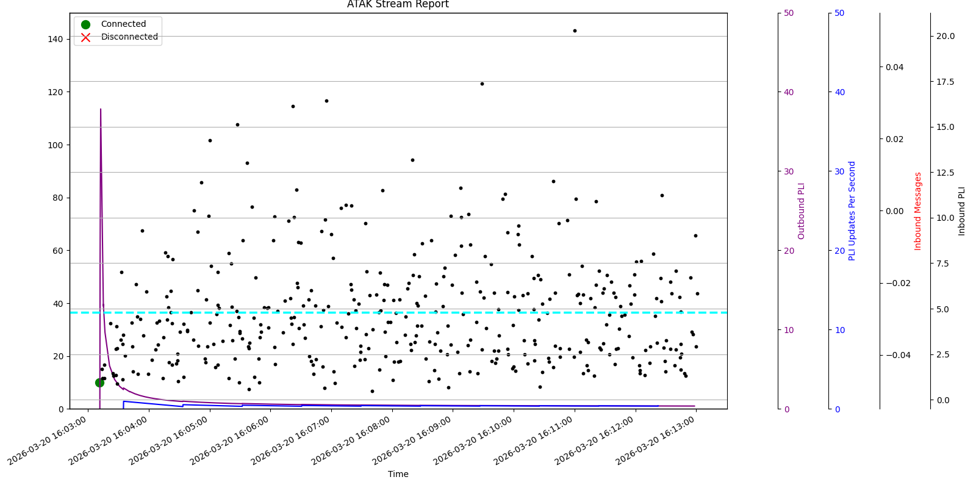Click the Time x-axis label

(x=398, y=474)
